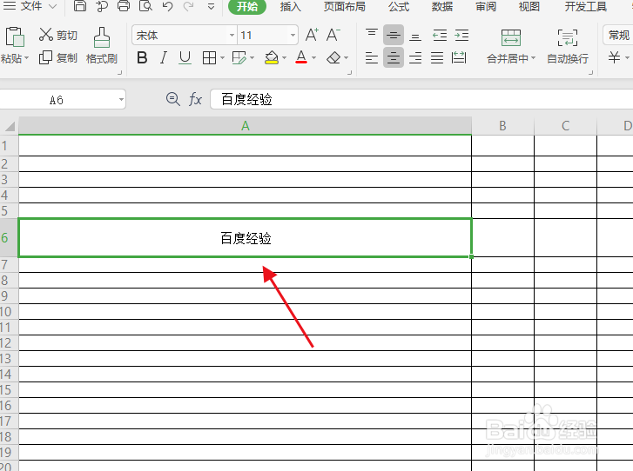Decrease font size with A- icon
The height and width of the screenshot is (471, 633).
tap(333, 35)
